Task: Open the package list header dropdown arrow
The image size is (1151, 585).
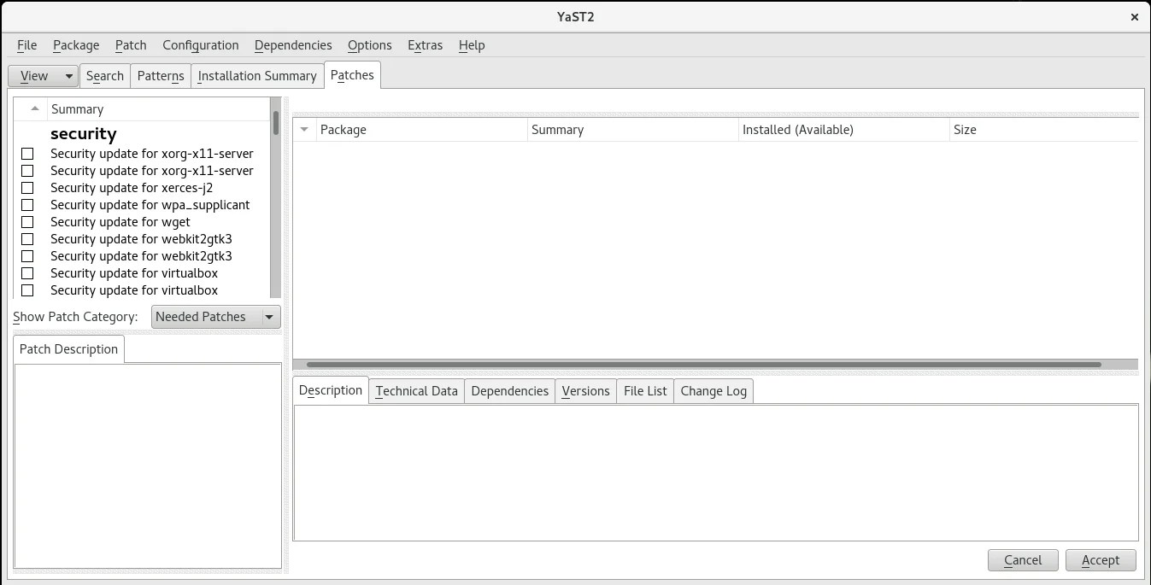Action: point(304,129)
